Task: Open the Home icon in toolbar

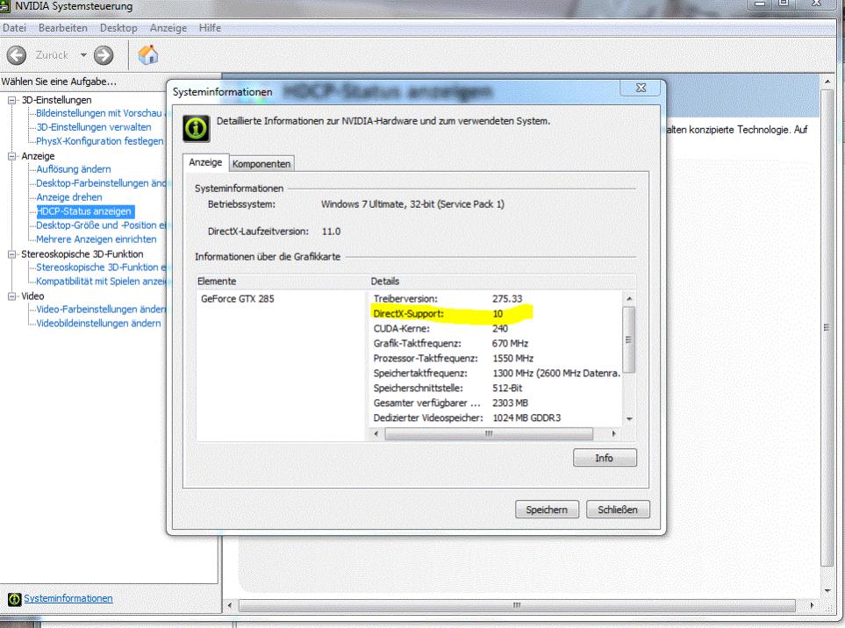Action: tap(147, 54)
